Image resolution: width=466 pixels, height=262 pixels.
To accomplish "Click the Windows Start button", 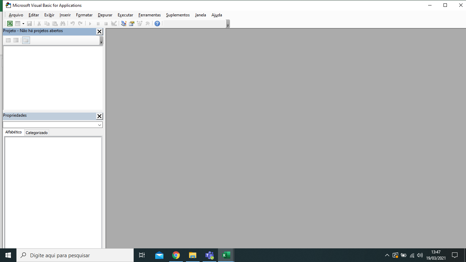I will click(x=8, y=255).
